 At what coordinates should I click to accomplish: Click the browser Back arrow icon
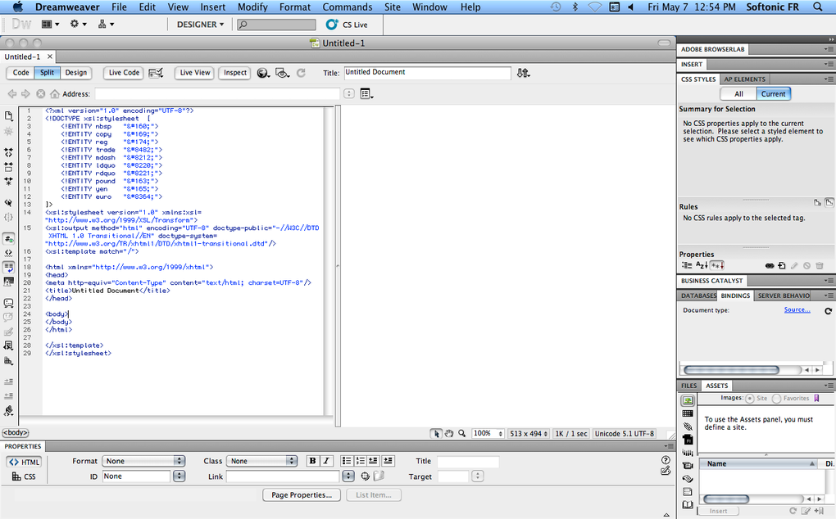(11, 93)
